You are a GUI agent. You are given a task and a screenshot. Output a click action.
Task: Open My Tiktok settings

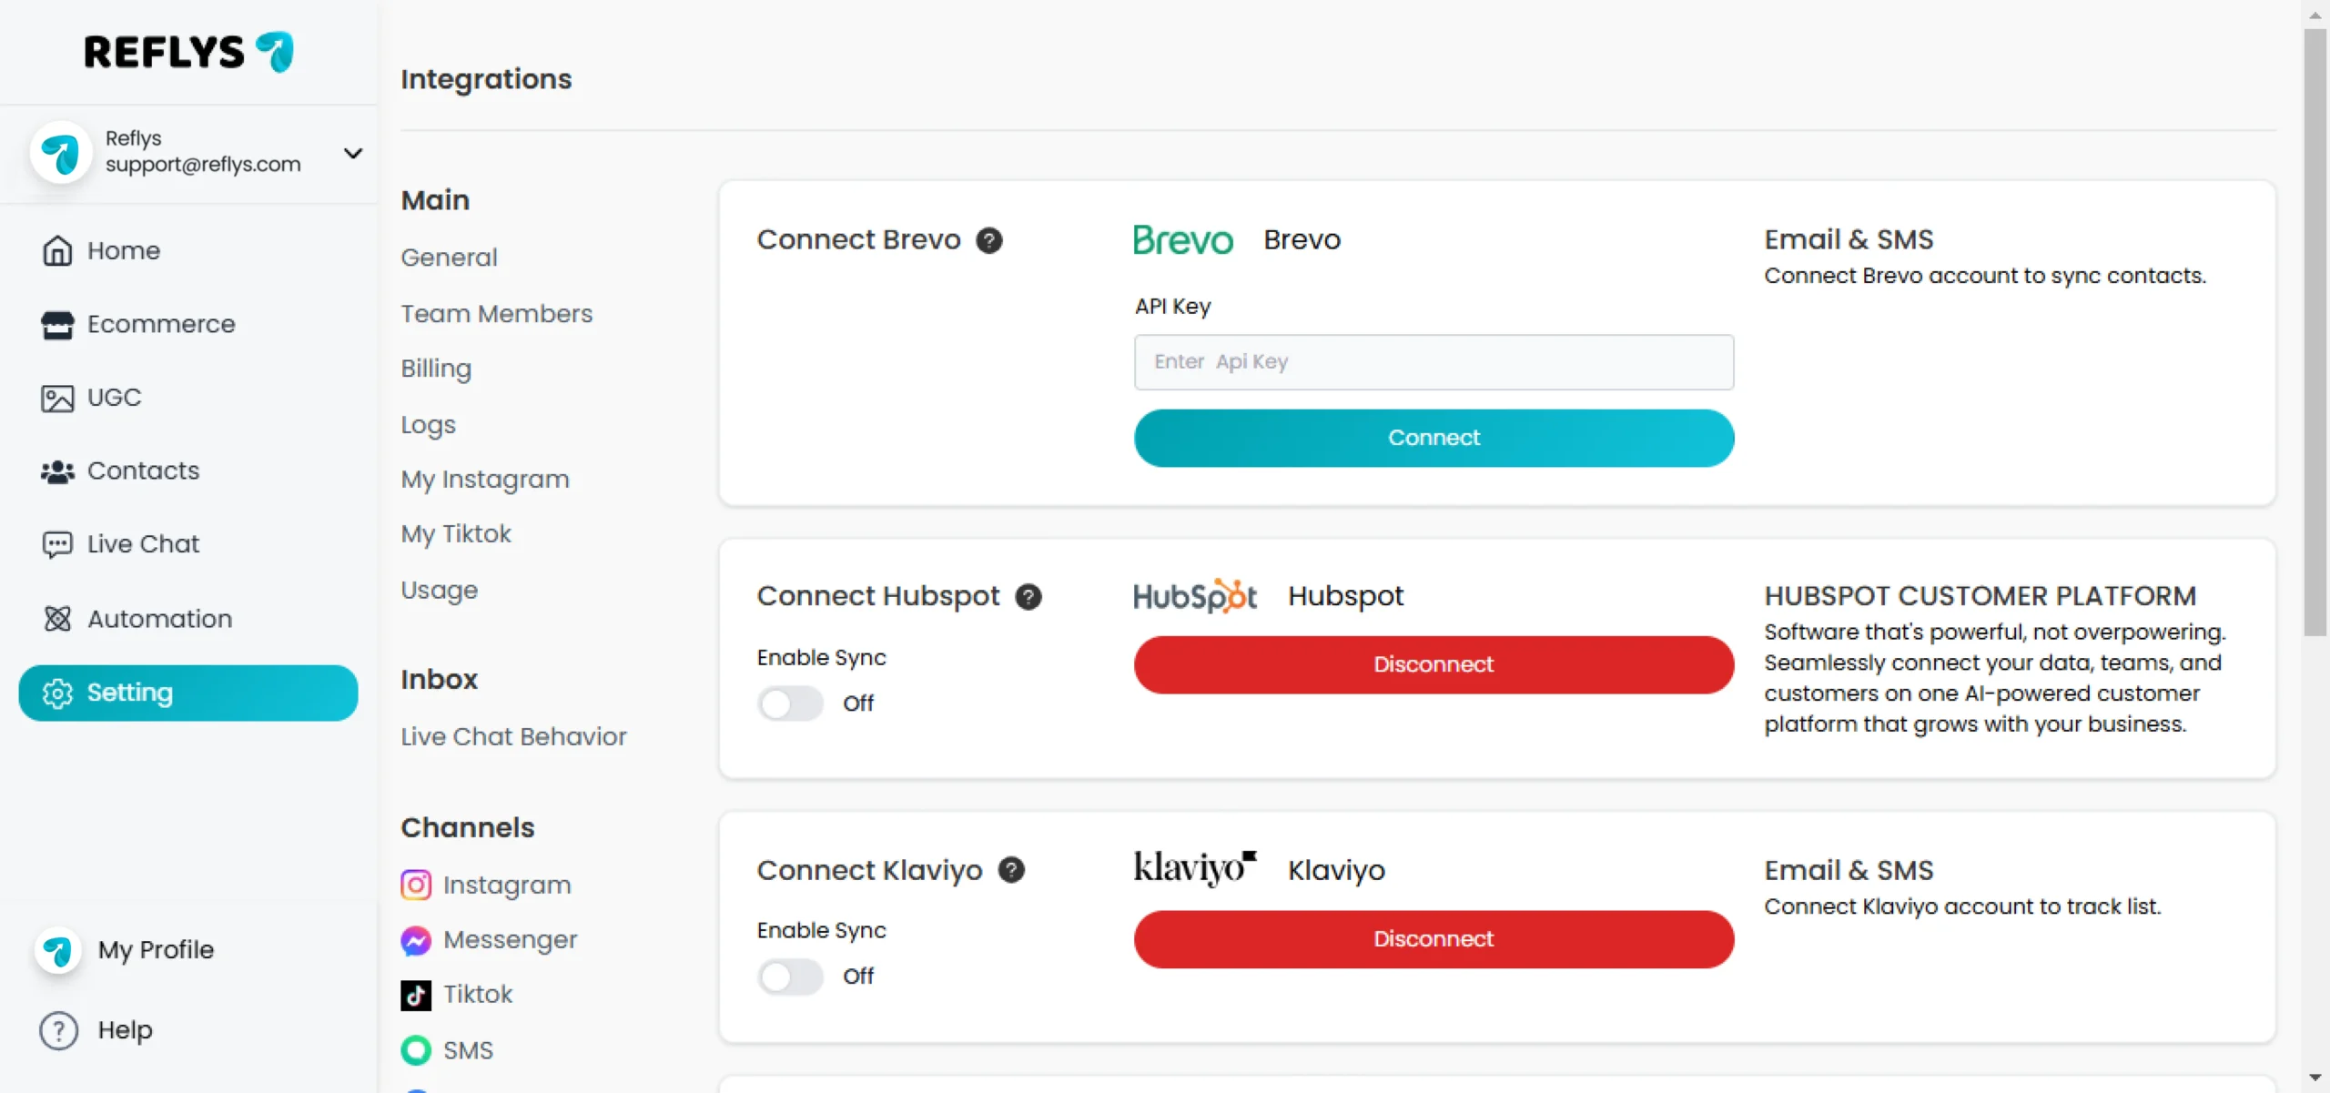coord(456,534)
